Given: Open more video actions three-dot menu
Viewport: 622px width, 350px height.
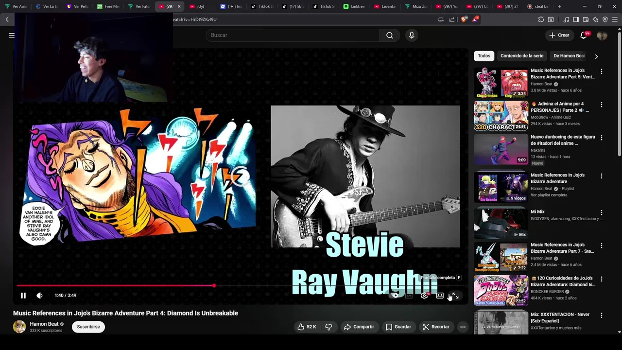Looking at the screenshot, I should (463, 327).
